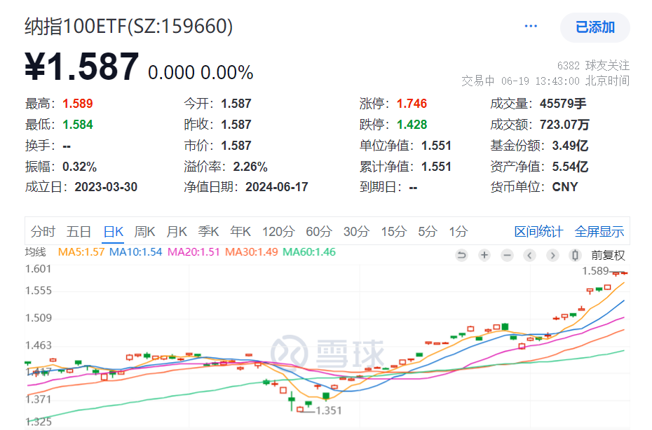Switch to the 60分 chart tab

[x=319, y=231]
